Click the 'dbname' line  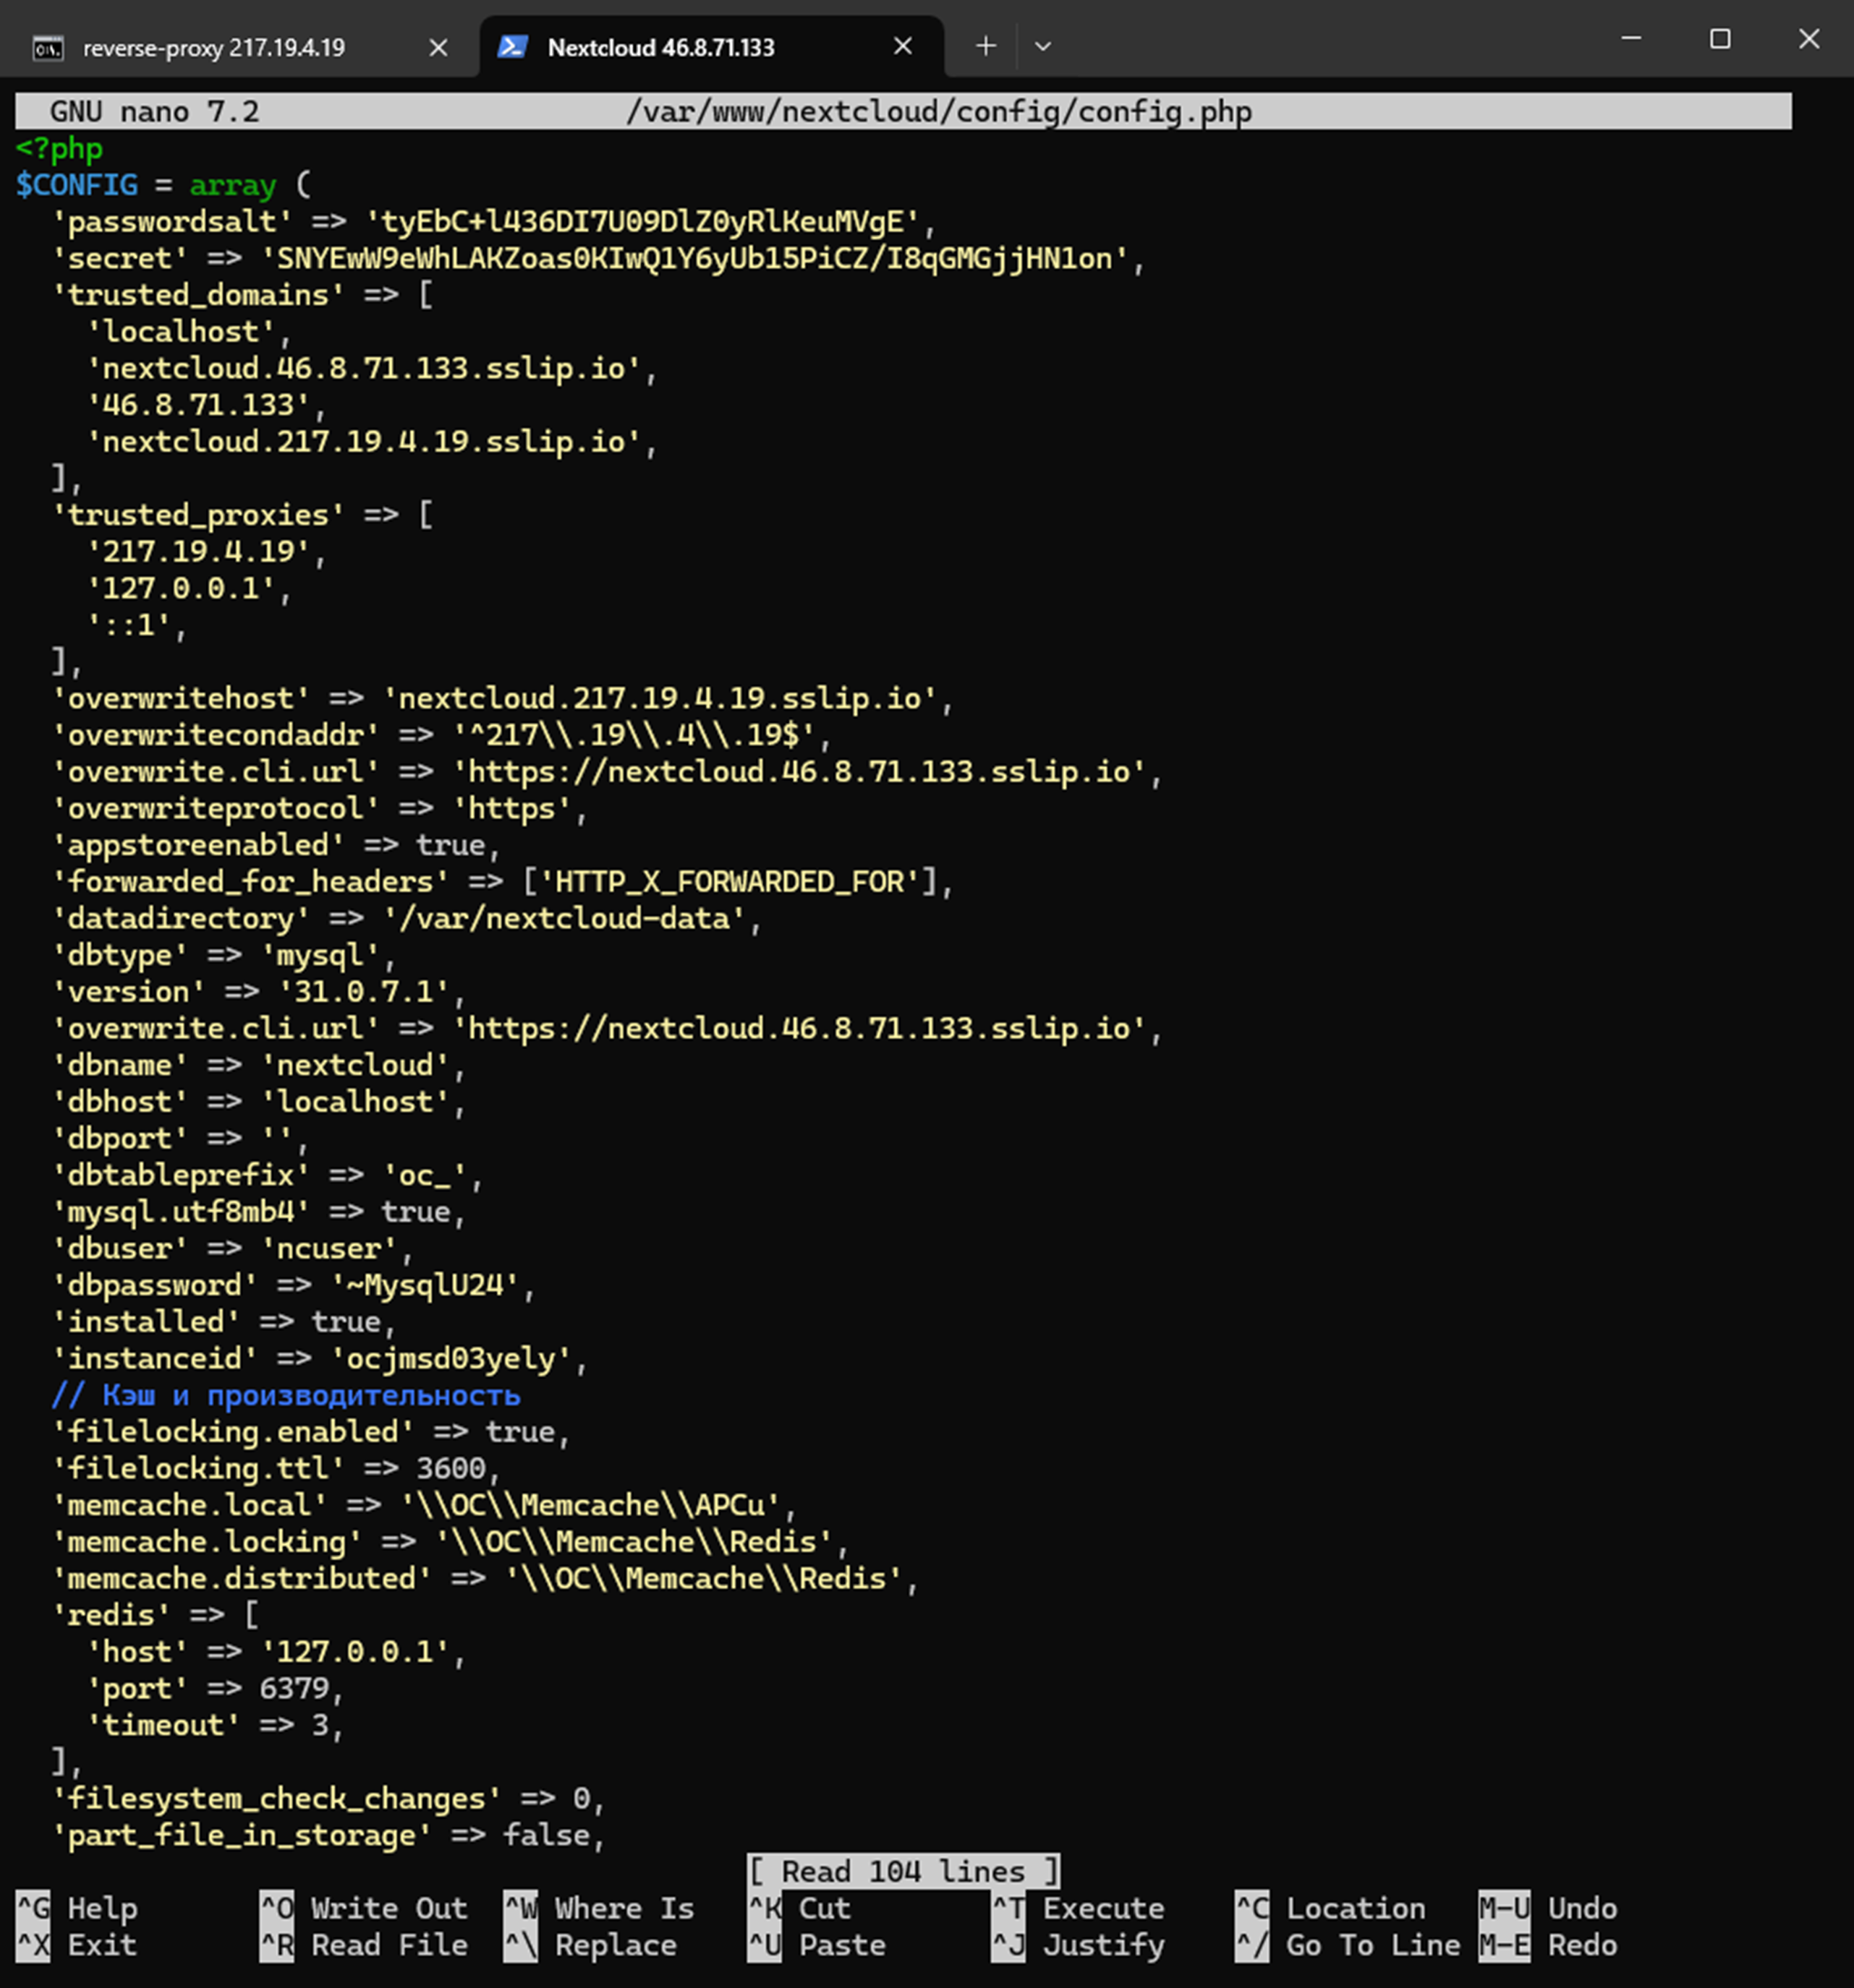click(x=259, y=1065)
